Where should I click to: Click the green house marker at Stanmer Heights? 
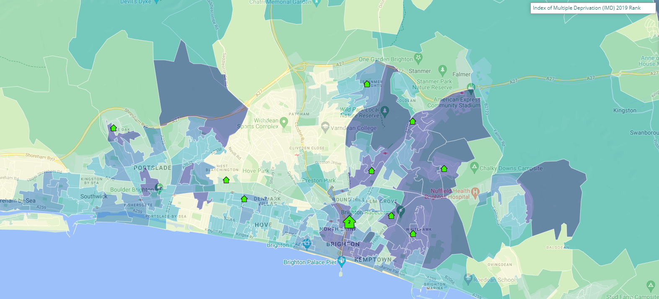(x=367, y=84)
